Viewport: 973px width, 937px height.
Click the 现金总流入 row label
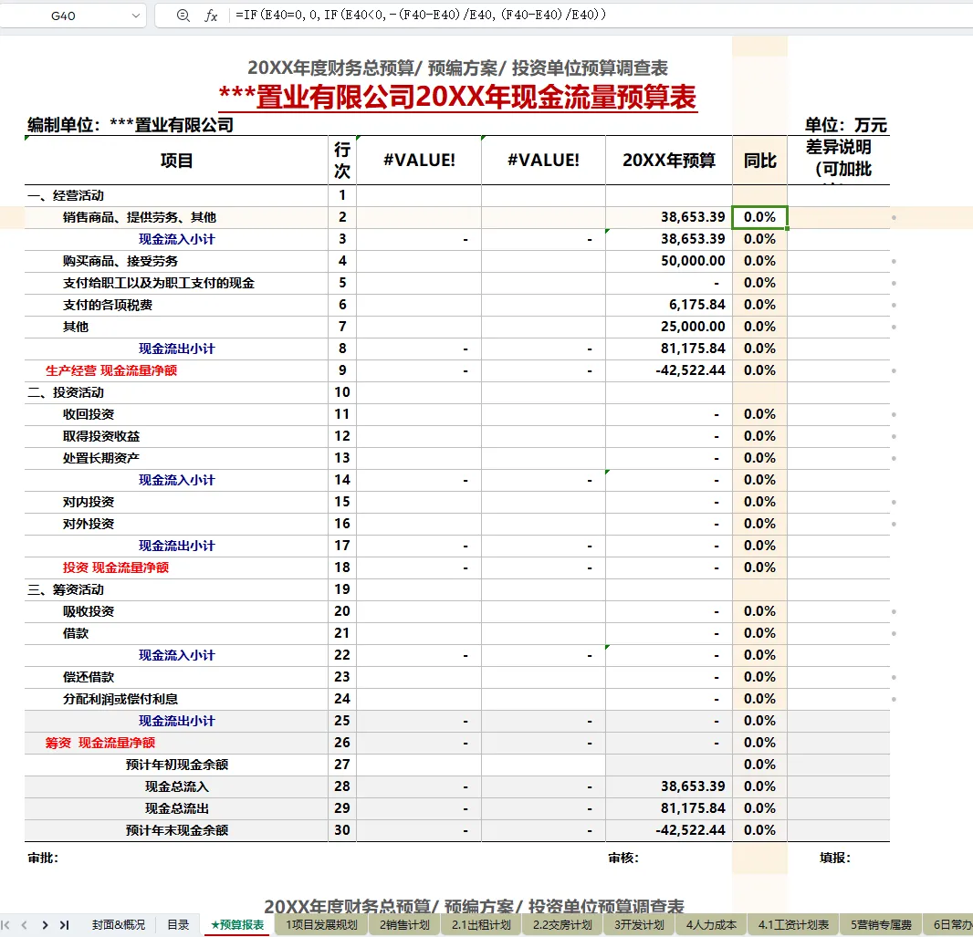[x=177, y=787]
